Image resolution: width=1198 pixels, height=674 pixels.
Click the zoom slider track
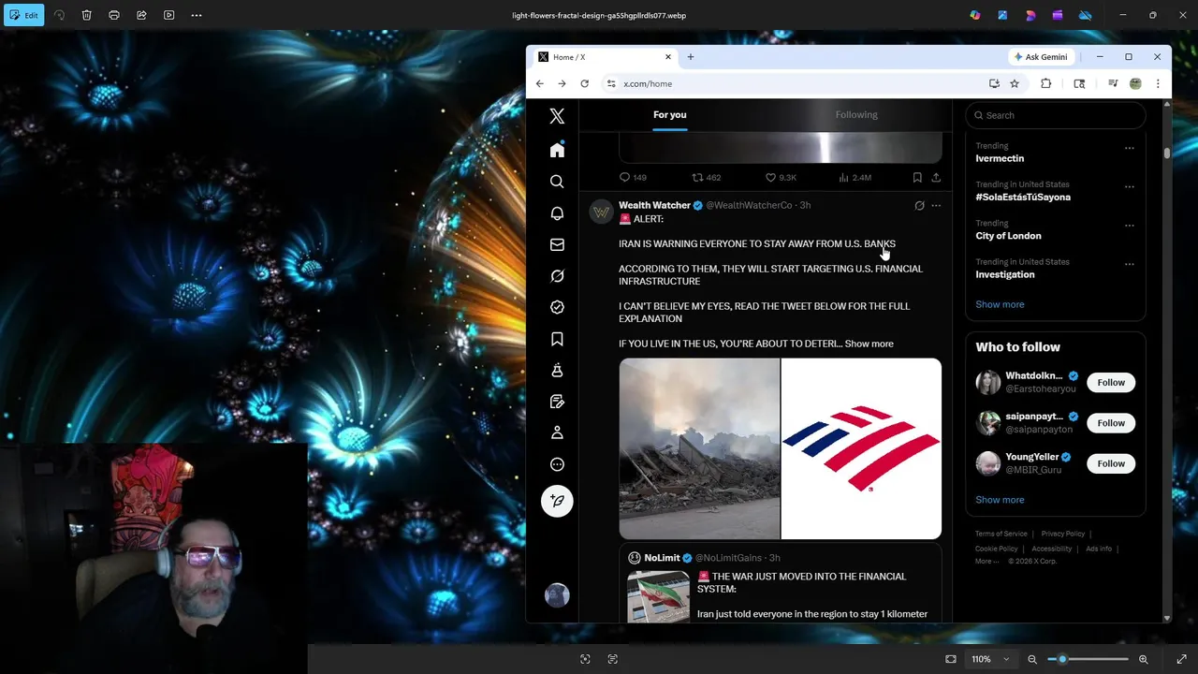pos(1088,659)
